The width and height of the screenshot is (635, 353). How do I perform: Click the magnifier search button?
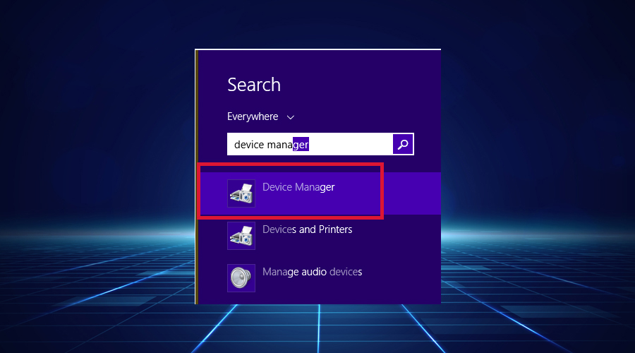(403, 144)
